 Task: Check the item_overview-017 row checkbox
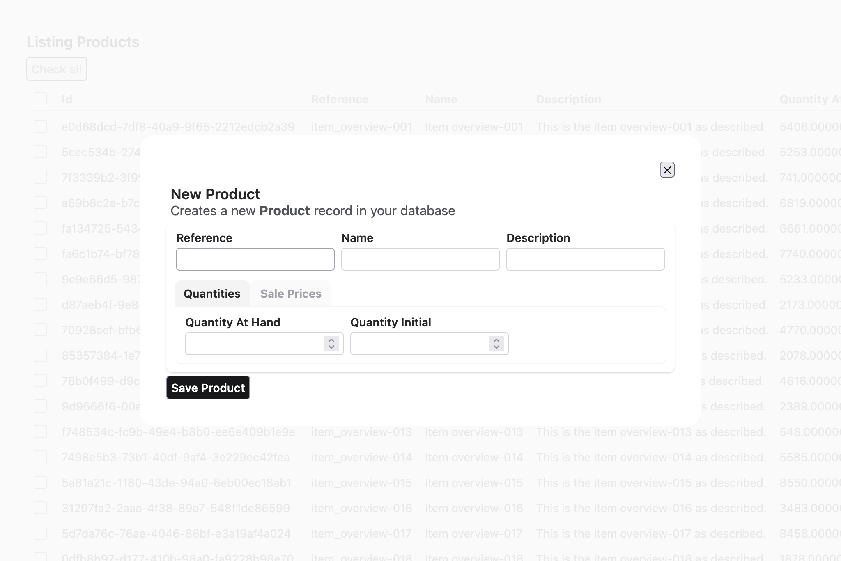coord(40,533)
